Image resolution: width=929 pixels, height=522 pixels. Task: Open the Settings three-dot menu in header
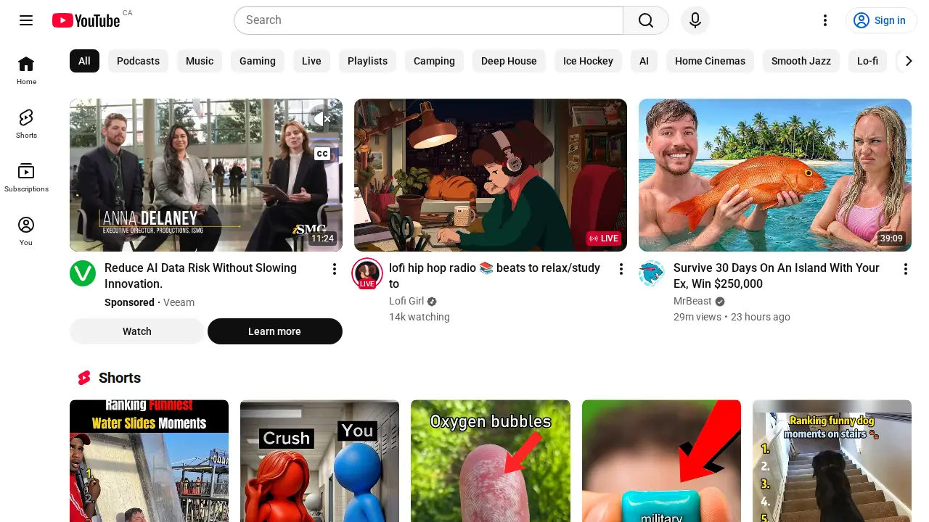[825, 20]
